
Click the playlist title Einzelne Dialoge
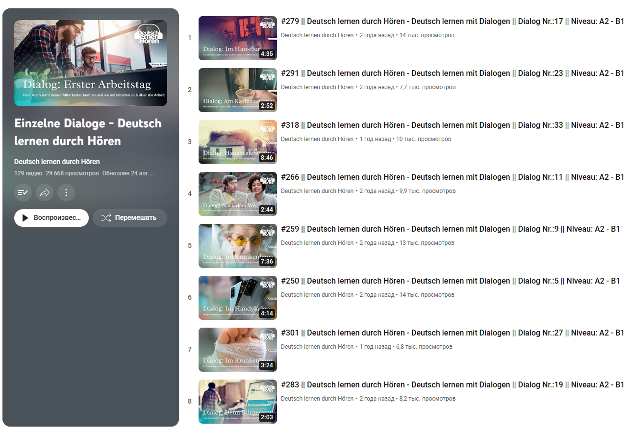pyautogui.click(x=88, y=132)
